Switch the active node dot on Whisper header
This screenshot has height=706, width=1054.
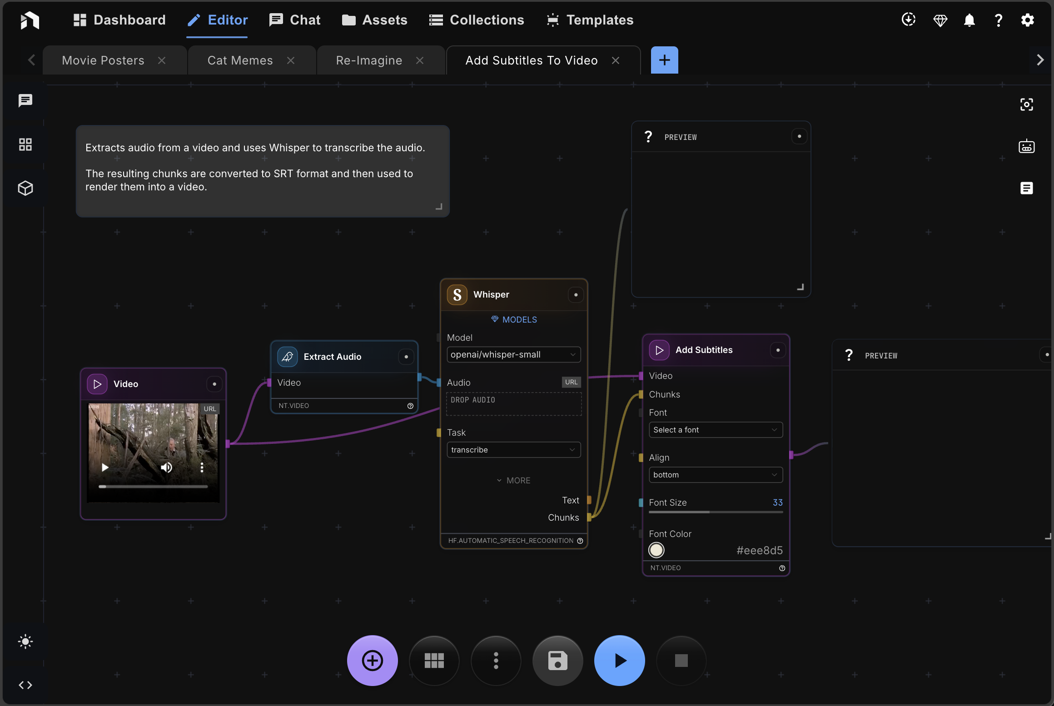coord(575,294)
